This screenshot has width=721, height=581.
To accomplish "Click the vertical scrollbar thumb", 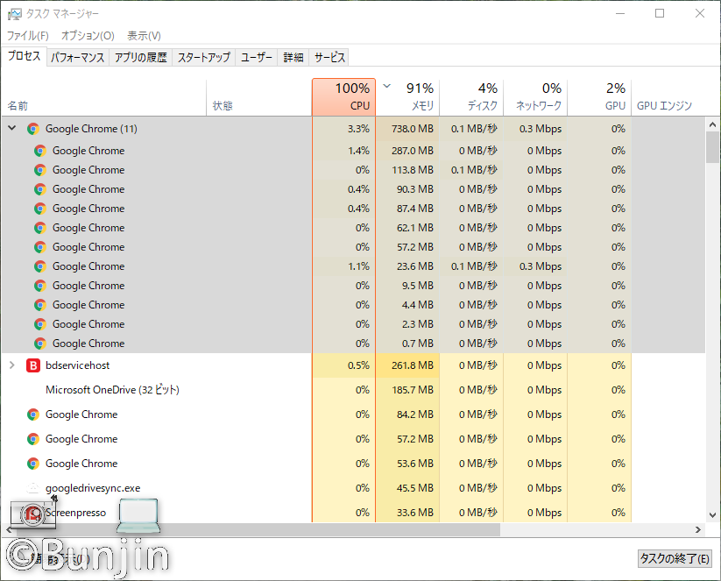I will coord(713,147).
